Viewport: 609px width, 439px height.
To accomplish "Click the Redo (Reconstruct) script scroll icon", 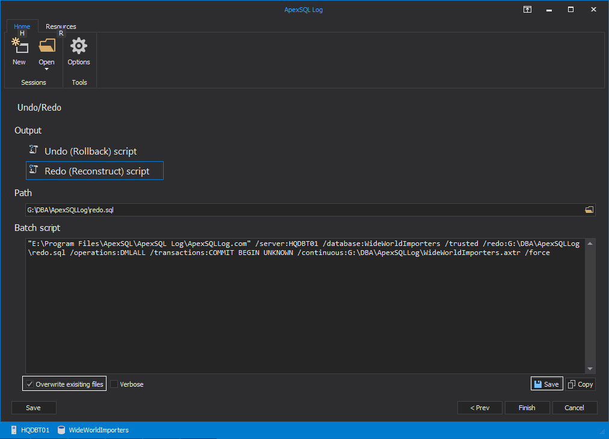I will (x=34, y=170).
